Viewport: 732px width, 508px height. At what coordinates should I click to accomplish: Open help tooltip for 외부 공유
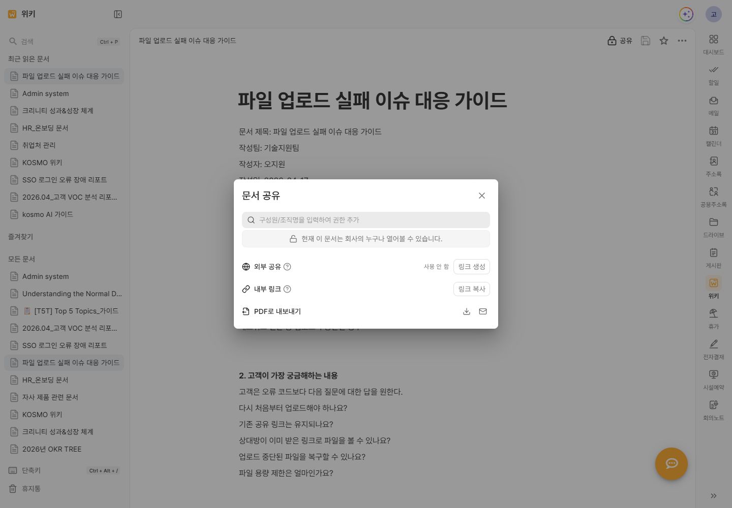click(287, 267)
